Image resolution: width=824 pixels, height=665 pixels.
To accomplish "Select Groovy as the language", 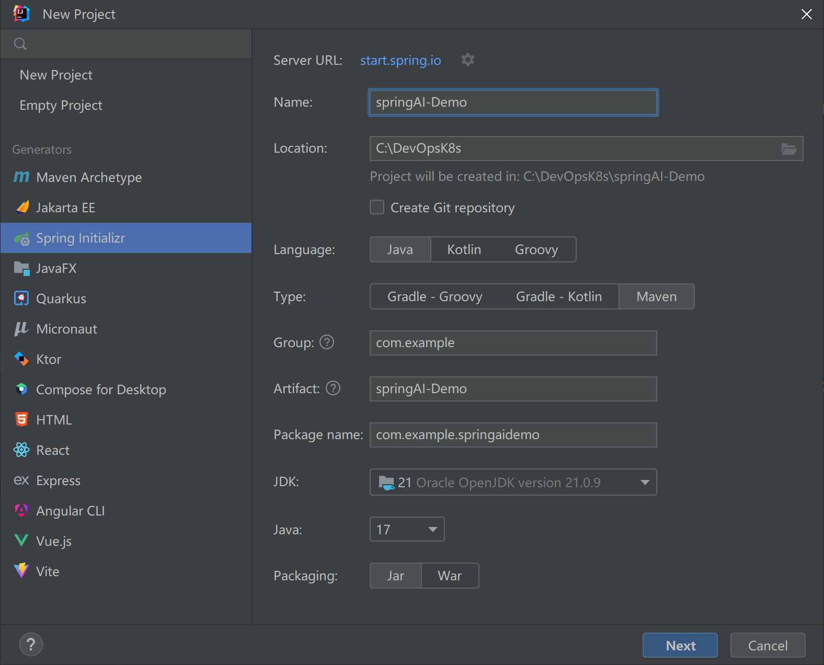I will pos(536,249).
